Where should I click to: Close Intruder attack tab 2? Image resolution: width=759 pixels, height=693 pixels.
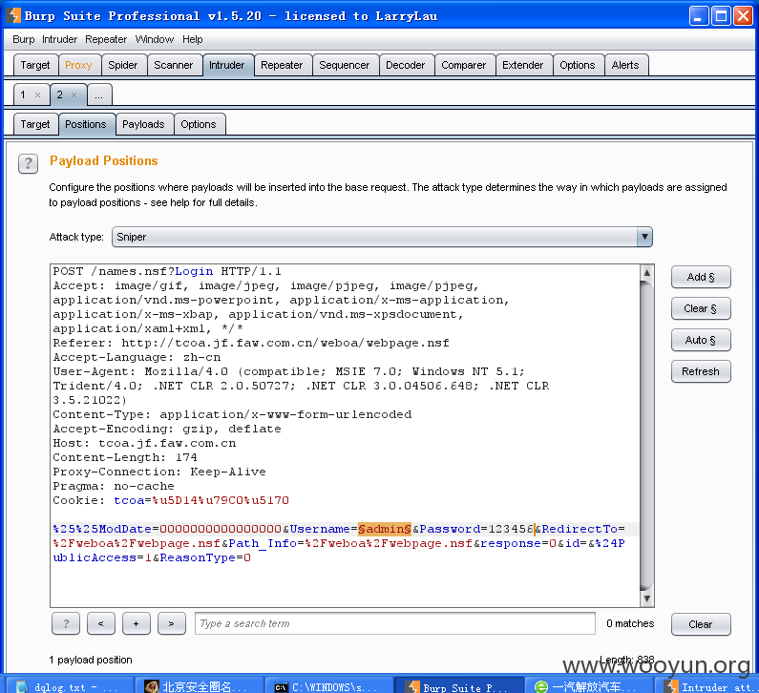tap(74, 94)
